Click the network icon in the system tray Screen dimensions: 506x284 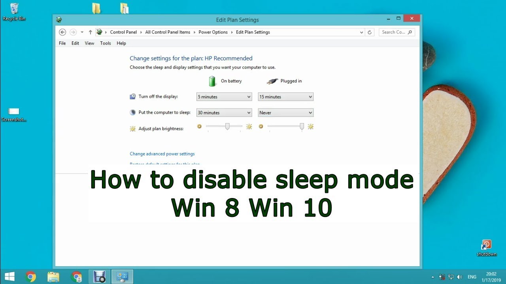[451, 277]
